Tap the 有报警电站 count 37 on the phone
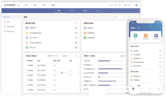Viewport: 166px width, 96px height. 160,76
